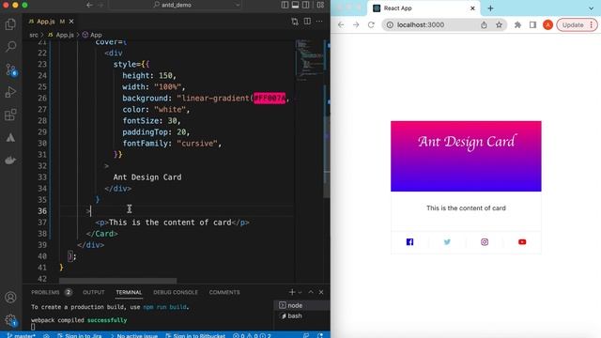Share the page from address bar
601x338 pixels.
click(x=484, y=25)
